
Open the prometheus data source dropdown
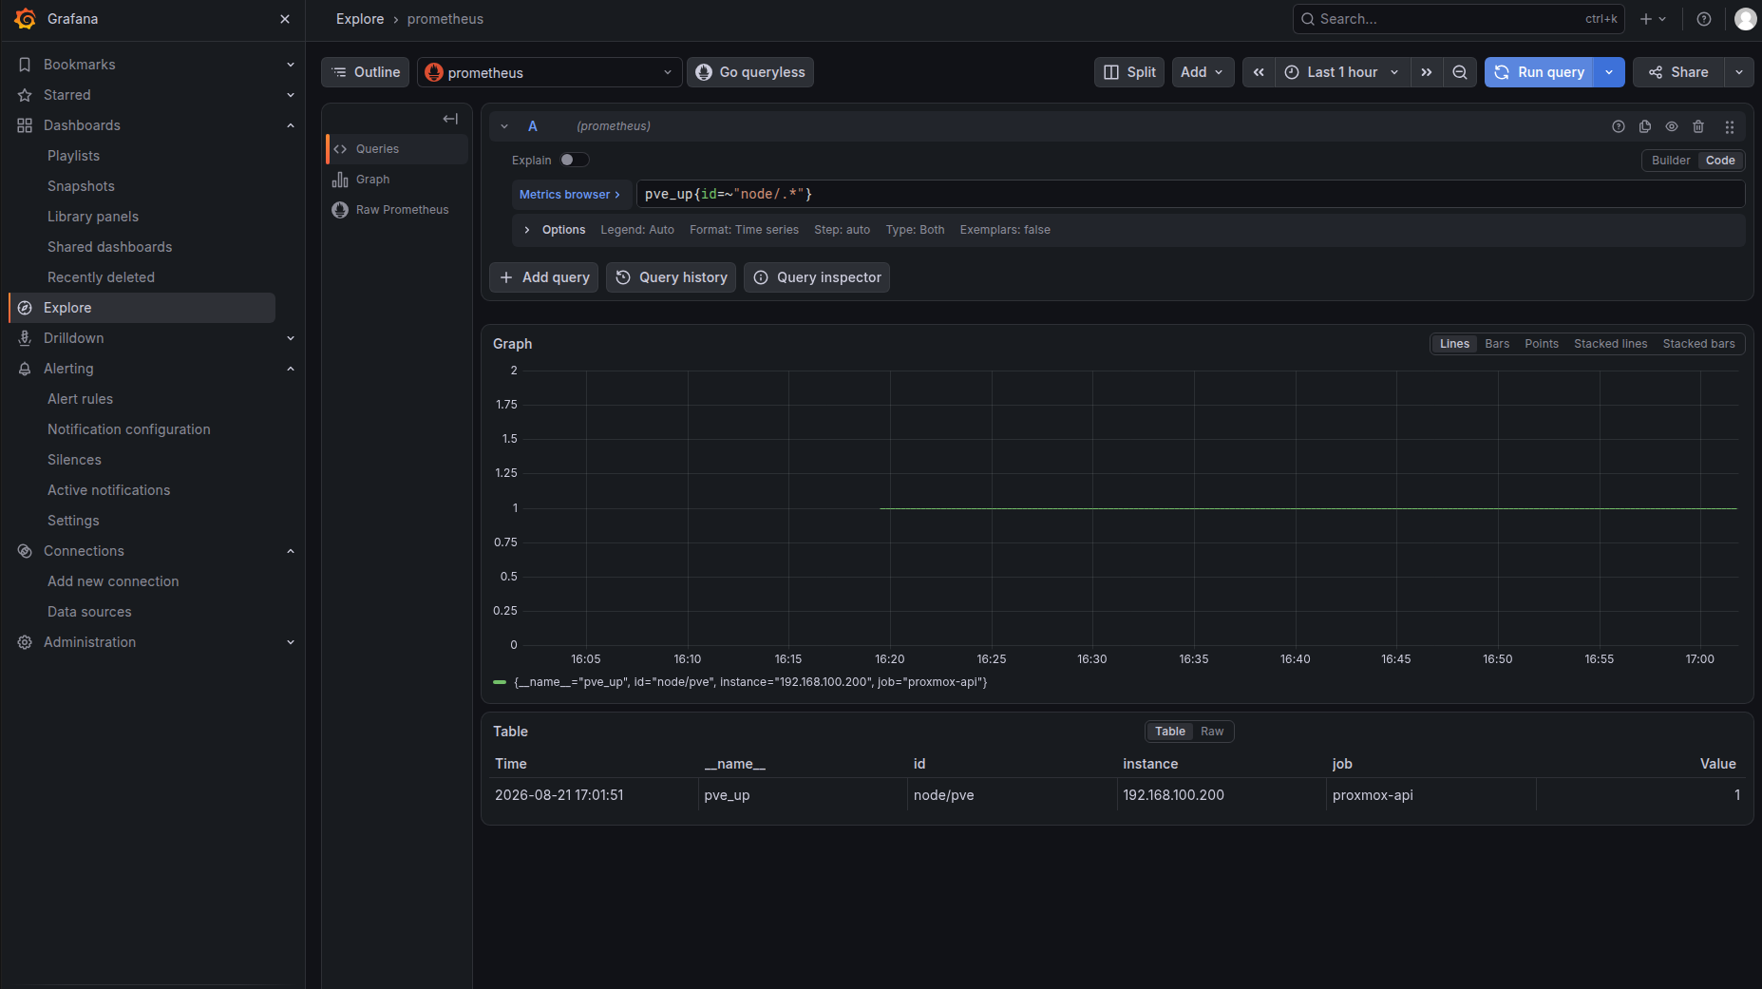tap(550, 72)
